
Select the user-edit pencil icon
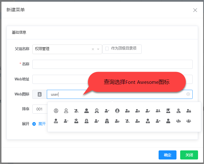[x=148, y=111]
